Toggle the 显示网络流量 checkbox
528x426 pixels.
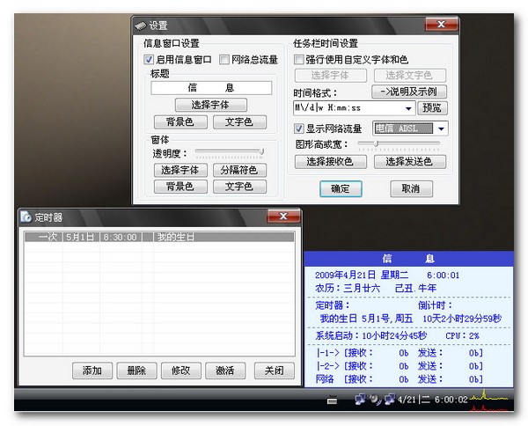coord(299,129)
